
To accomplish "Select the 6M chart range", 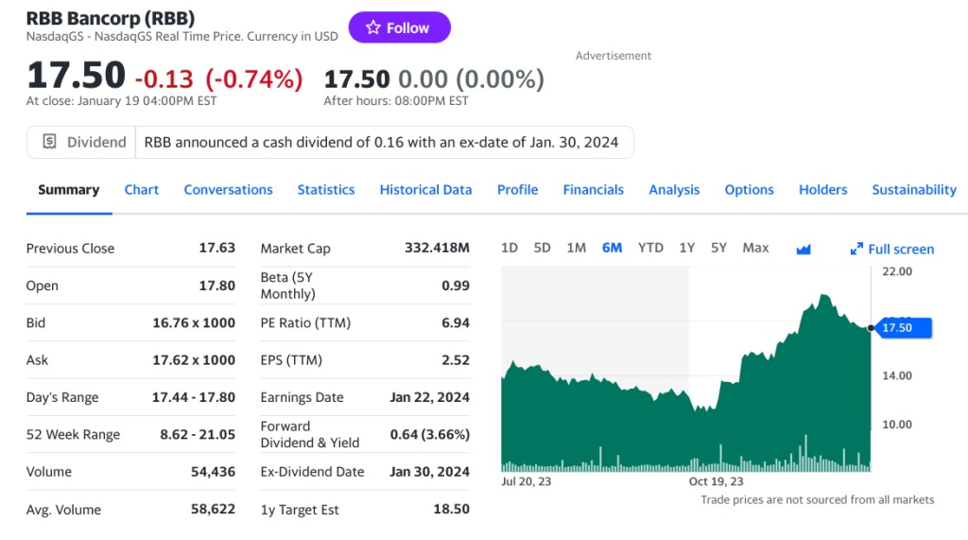I will [612, 248].
